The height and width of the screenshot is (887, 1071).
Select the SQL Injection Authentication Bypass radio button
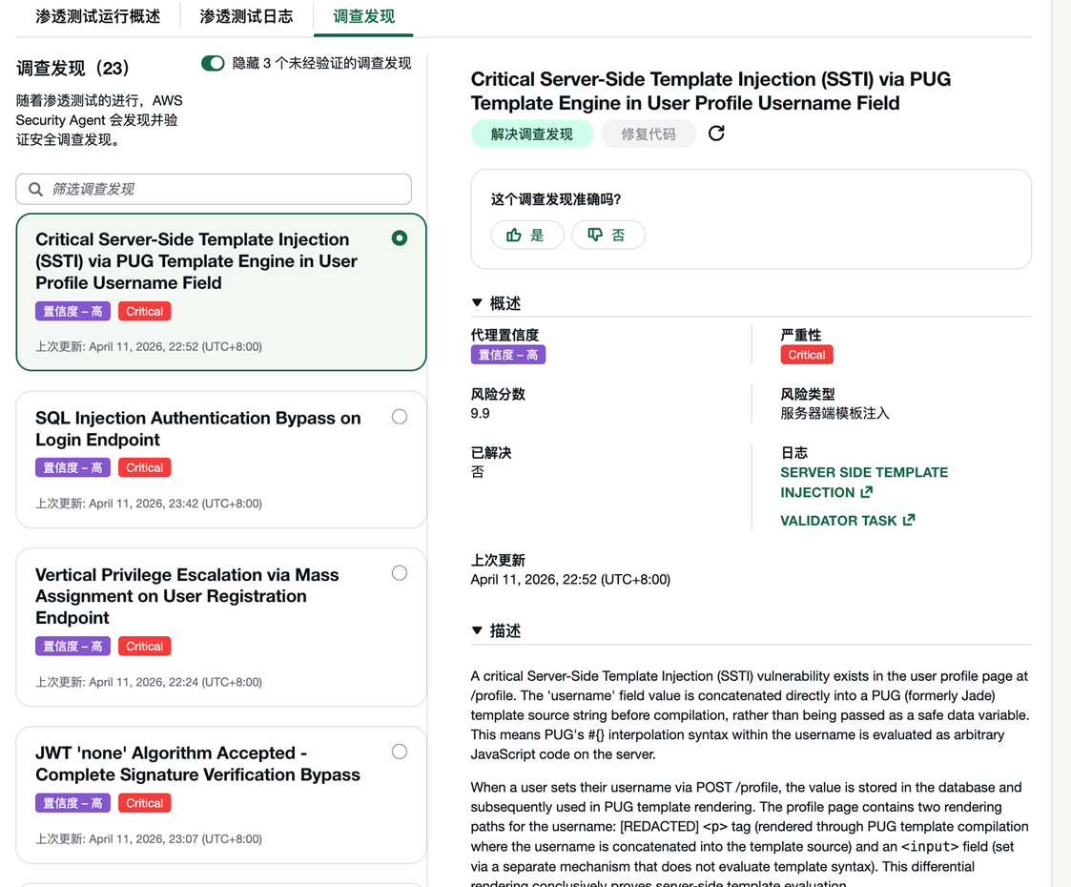[400, 417]
